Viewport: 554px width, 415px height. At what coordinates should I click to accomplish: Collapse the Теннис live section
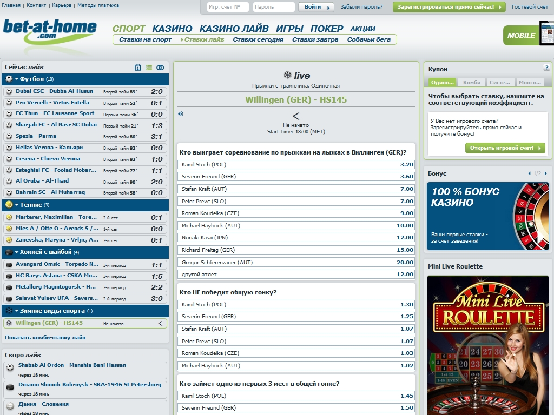click(17, 205)
